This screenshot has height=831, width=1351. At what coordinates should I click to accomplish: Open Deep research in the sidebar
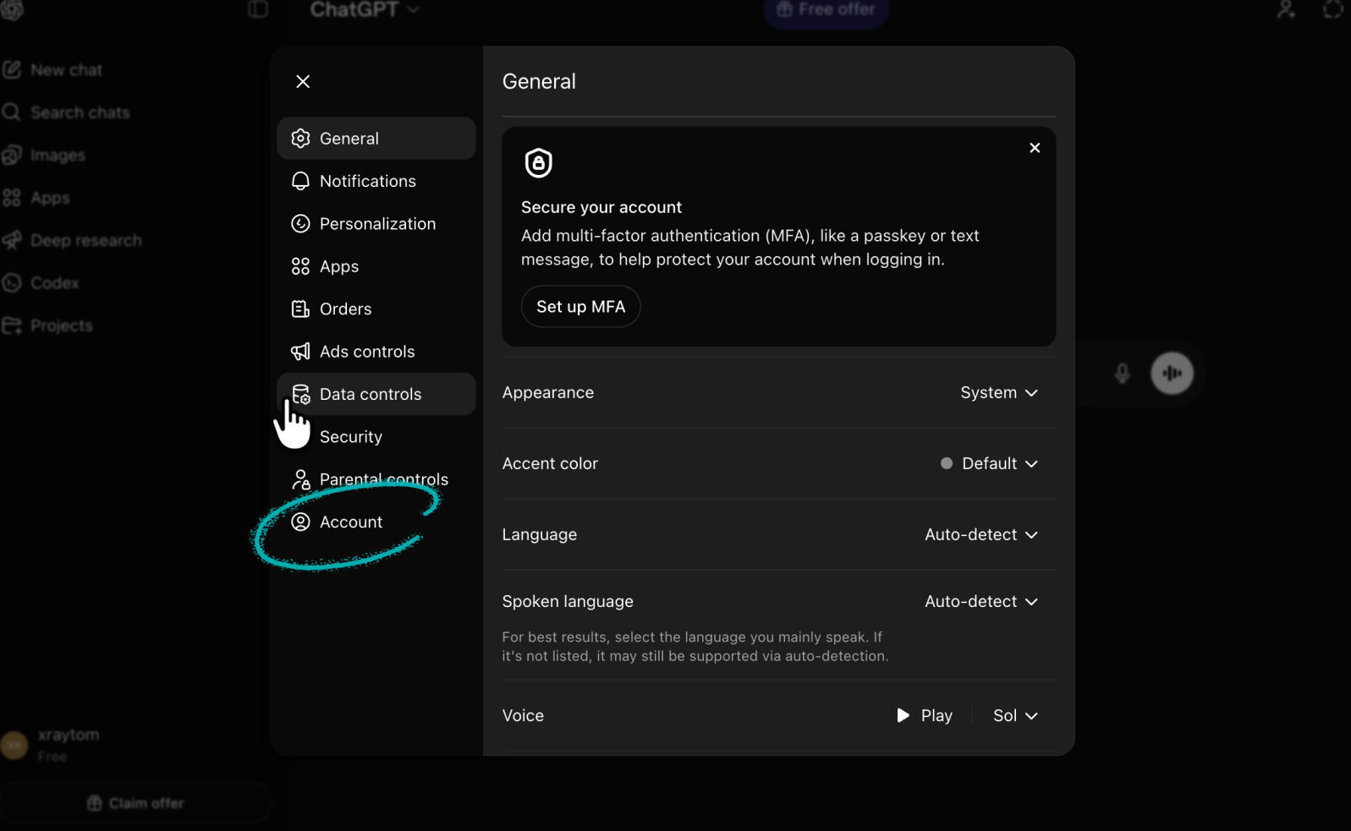pos(72,240)
